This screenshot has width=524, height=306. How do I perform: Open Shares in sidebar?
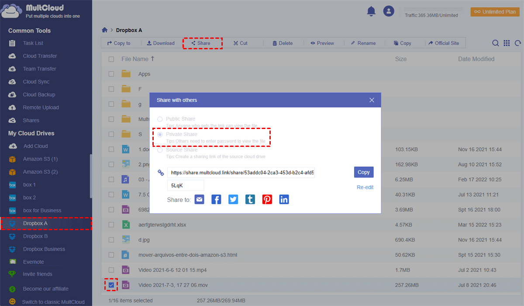click(x=31, y=120)
